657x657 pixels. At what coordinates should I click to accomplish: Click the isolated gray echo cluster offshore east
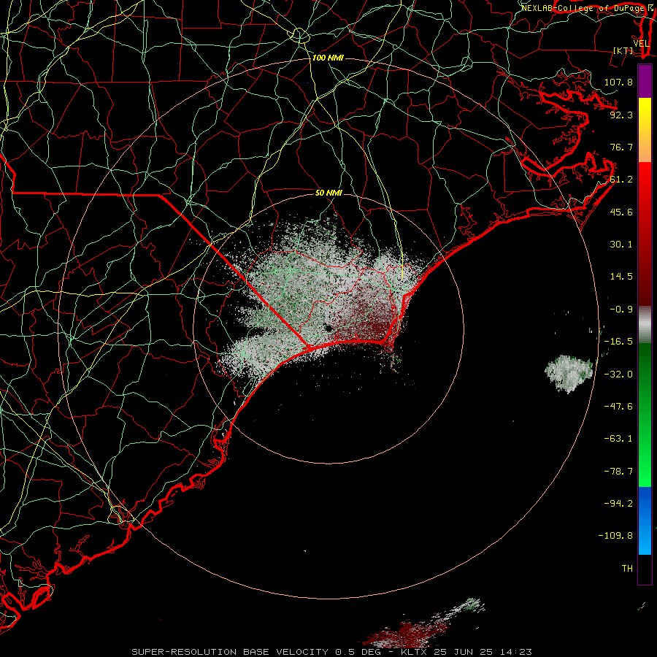[x=569, y=373]
